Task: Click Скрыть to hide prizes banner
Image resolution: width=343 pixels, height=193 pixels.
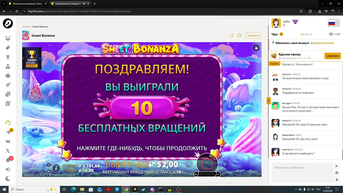Action: coord(274,64)
